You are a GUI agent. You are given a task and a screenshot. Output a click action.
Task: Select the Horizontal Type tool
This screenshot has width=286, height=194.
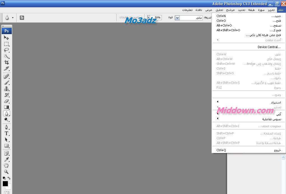6,133
